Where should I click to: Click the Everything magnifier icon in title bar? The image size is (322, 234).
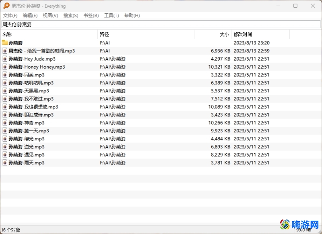pos(6,6)
